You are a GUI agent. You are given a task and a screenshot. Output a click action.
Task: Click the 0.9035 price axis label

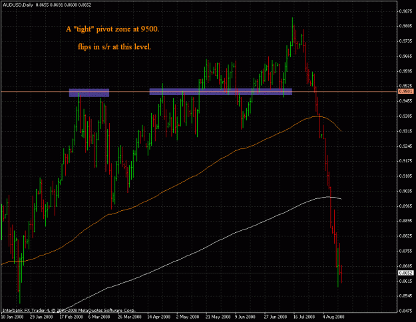[406, 191]
